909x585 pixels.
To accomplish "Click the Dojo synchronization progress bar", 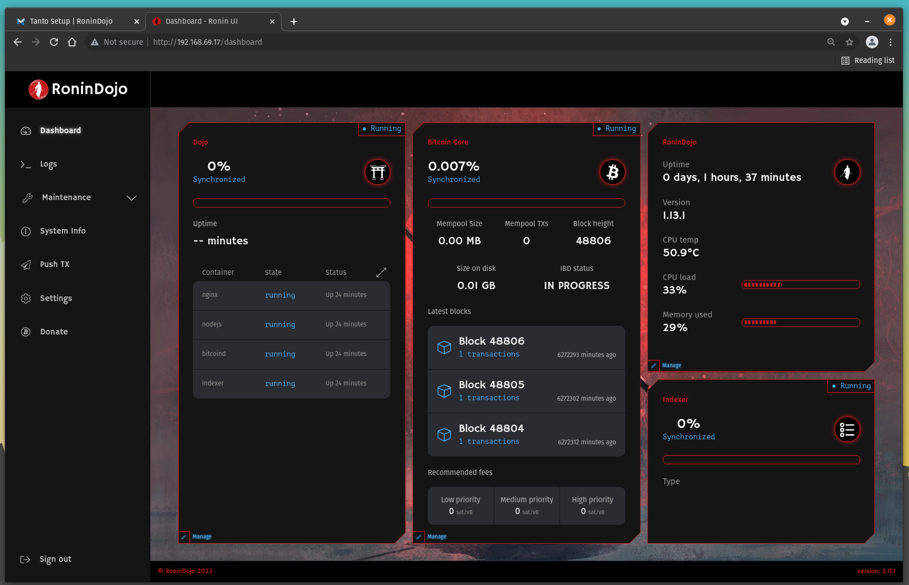I will coord(292,203).
